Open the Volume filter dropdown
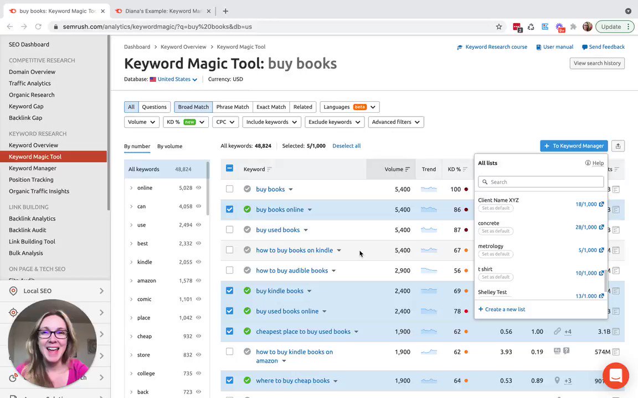The width and height of the screenshot is (638, 398). (x=142, y=122)
